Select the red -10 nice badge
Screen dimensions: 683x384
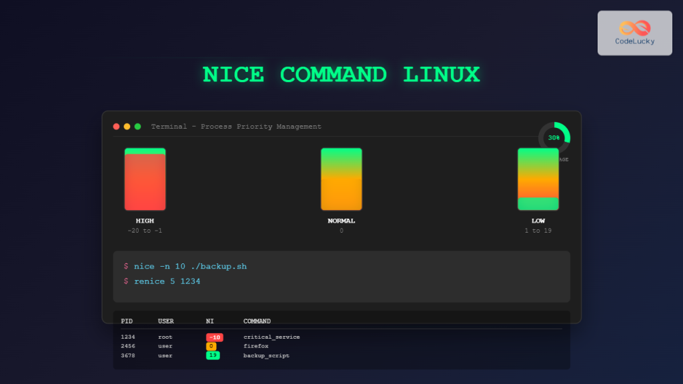coord(214,337)
